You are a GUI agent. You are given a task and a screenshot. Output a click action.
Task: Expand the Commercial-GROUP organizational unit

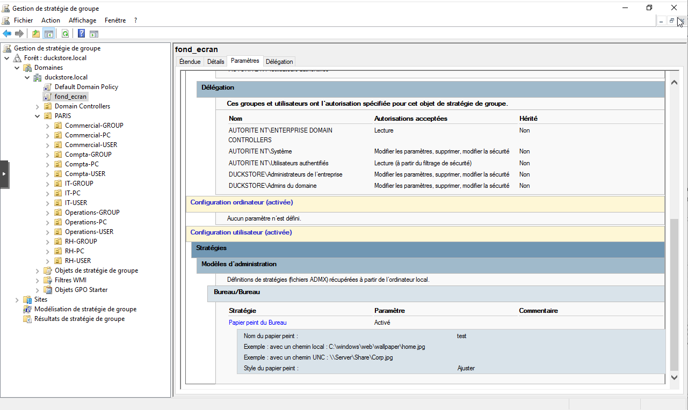coord(47,126)
